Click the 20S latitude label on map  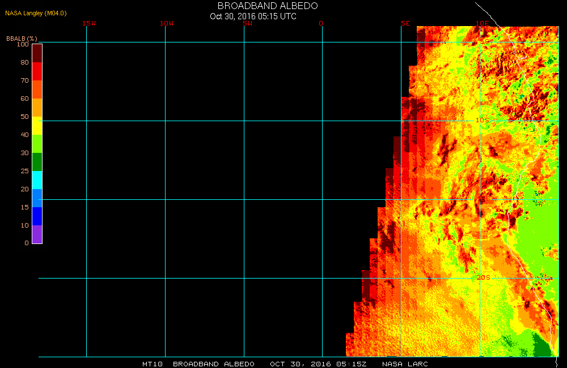pyautogui.click(x=483, y=277)
